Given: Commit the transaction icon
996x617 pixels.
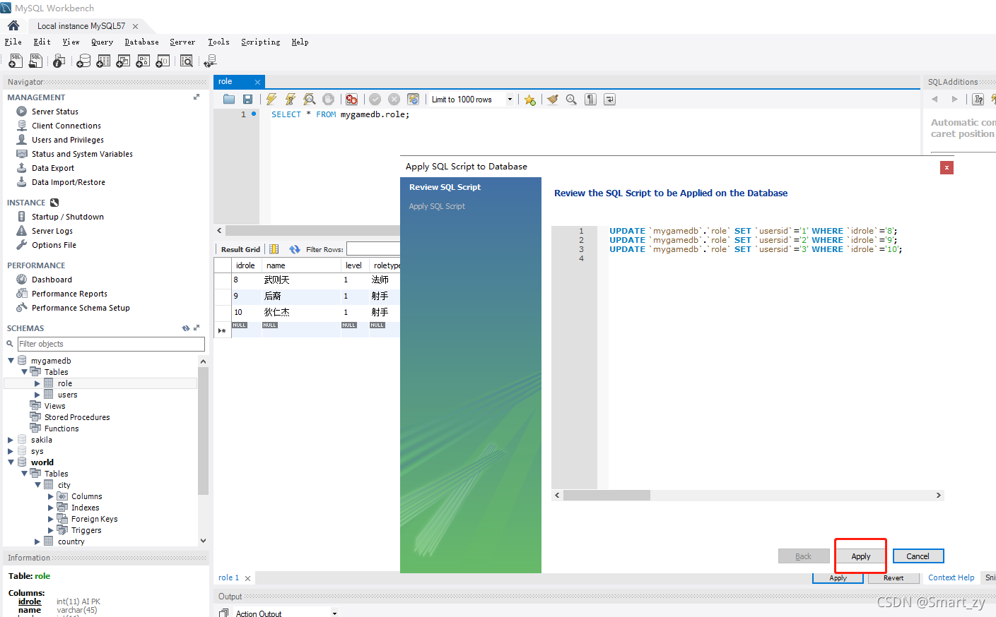Looking at the screenshot, I should coord(375,100).
